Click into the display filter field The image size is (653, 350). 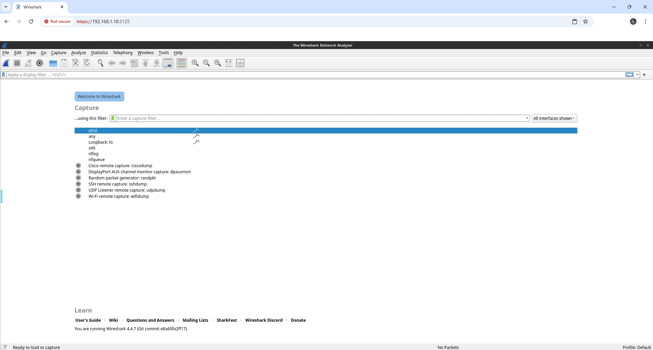tap(315, 75)
